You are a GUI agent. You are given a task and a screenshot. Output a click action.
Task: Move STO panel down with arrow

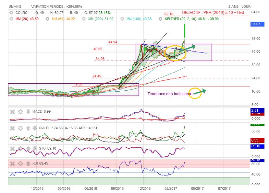(35, 149)
